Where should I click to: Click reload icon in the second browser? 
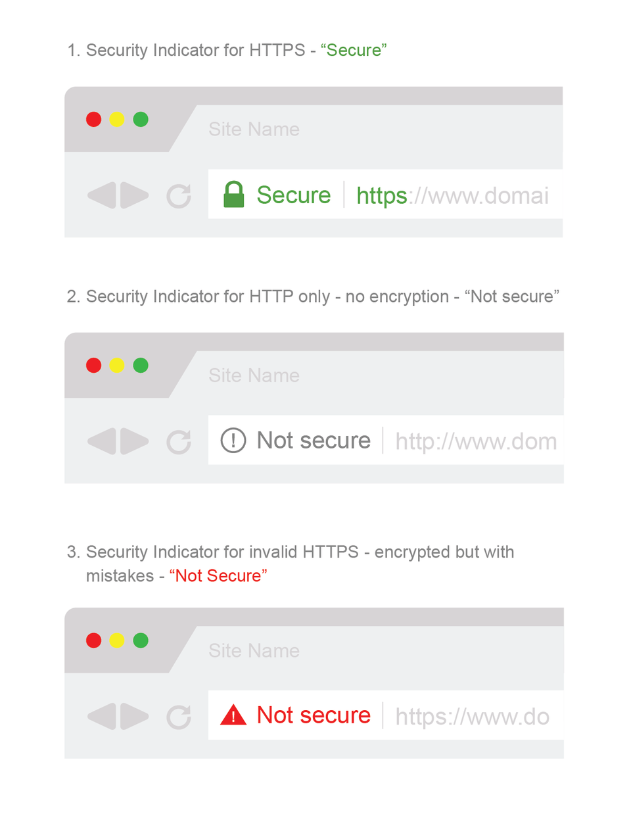tap(178, 442)
